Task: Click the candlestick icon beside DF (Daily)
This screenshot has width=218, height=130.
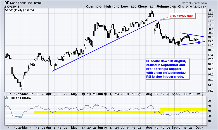Action: 6,10
